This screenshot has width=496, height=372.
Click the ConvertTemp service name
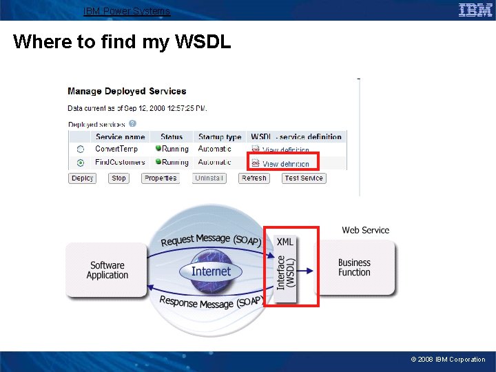coord(116,149)
